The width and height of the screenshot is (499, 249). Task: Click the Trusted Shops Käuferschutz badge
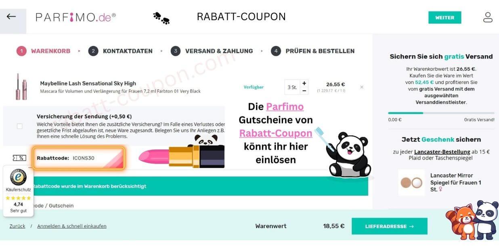(x=18, y=191)
